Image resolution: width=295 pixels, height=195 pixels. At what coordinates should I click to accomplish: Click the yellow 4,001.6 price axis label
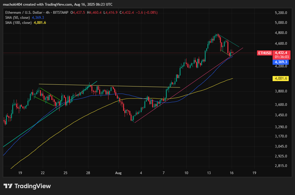click(281, 78)
